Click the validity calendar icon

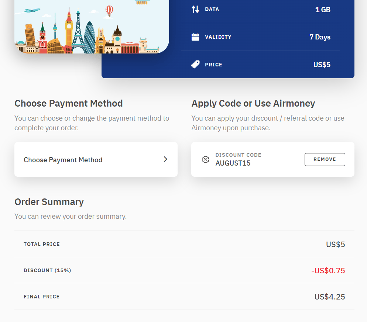pyautogui.click(x=195, y=37)
